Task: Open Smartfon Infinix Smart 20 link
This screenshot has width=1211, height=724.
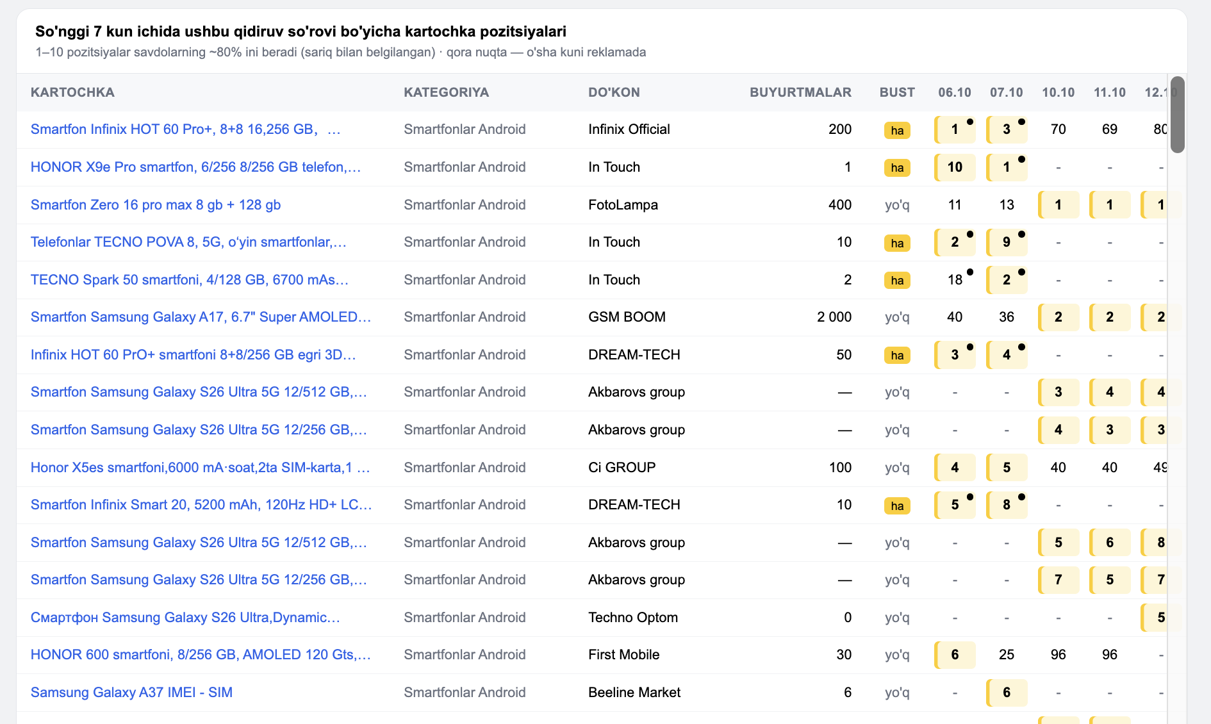Action: click(x=201, y=505)
